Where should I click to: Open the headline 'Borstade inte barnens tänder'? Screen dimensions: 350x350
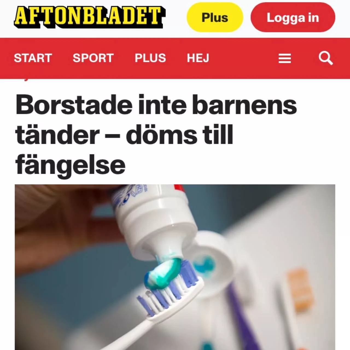[x=156, y=134]
